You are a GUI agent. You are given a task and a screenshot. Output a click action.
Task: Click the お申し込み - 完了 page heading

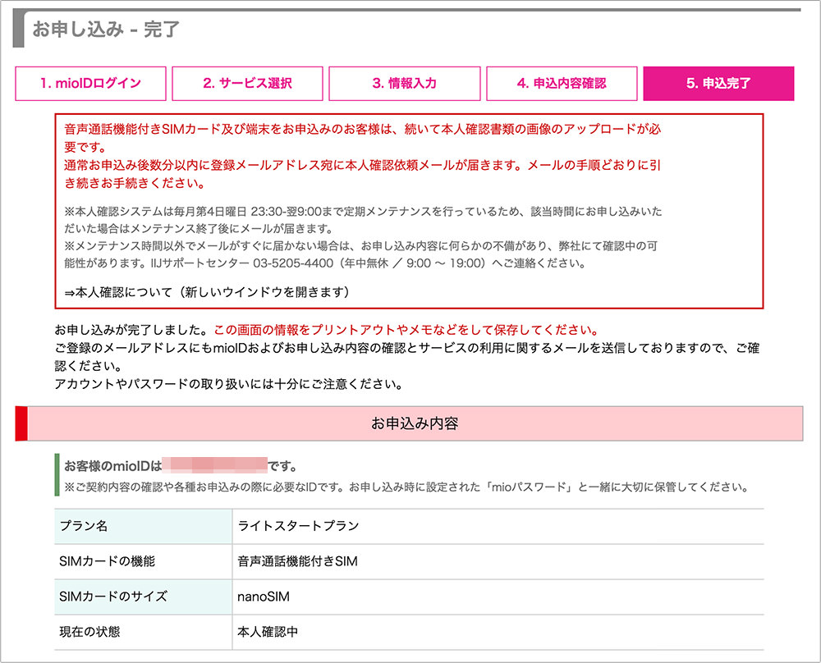tap(106, 30)
